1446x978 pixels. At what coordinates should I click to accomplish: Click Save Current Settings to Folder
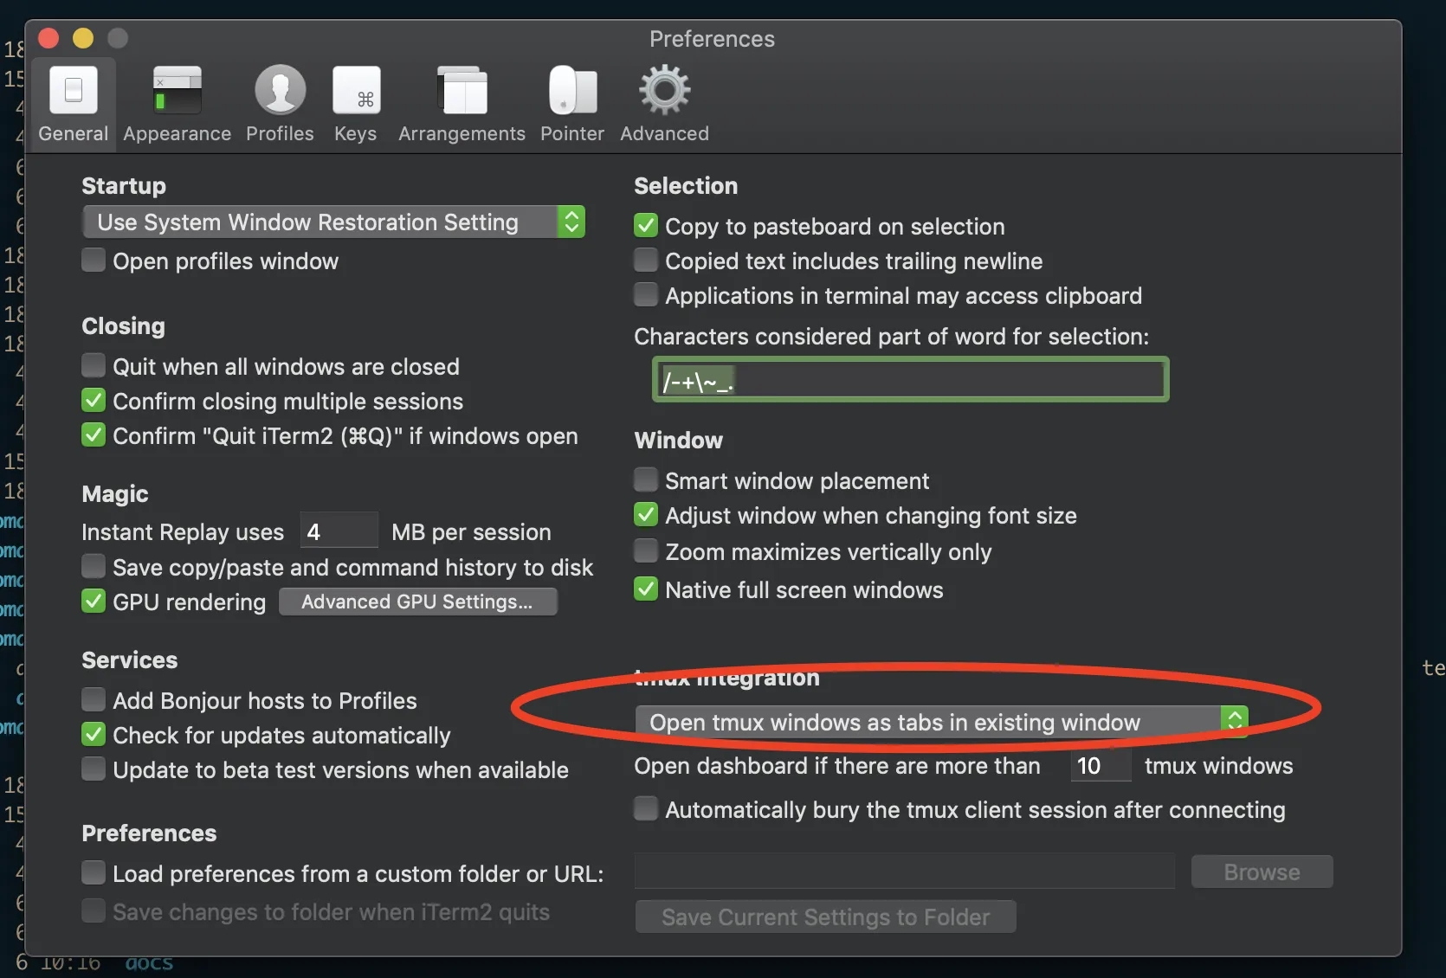825,917
